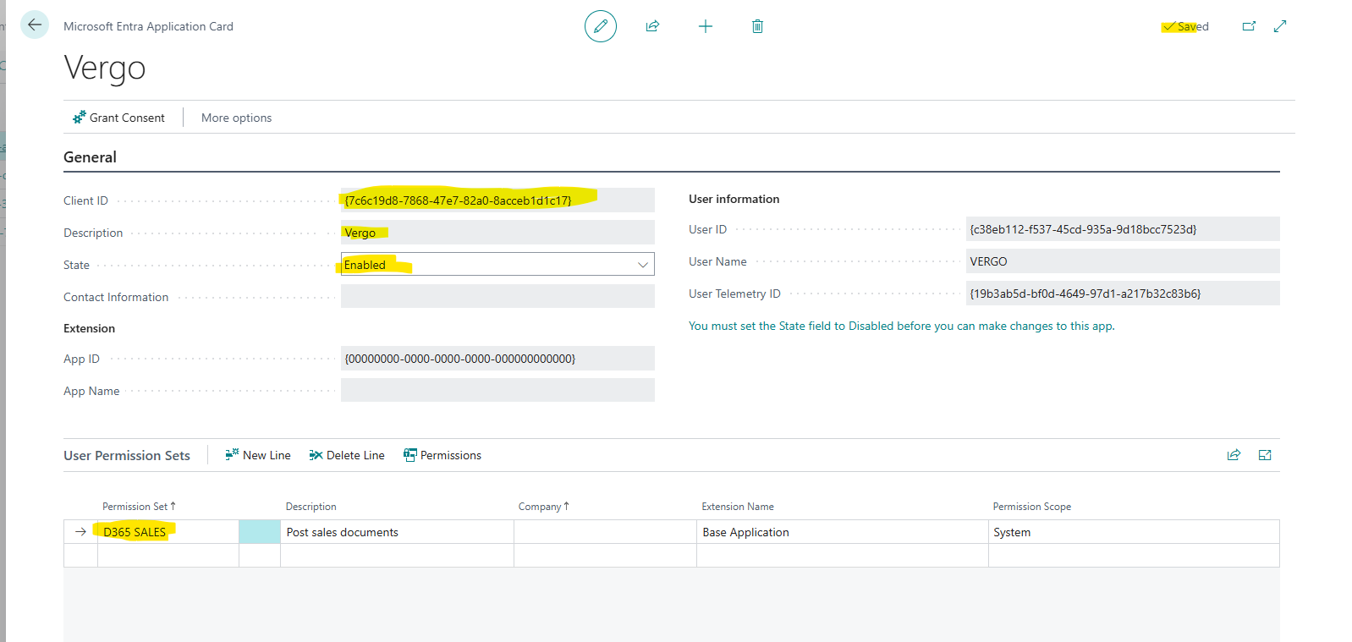Create a new record with the plus icon
Viewport: 1352px width, 642px height.
[706, 26]
